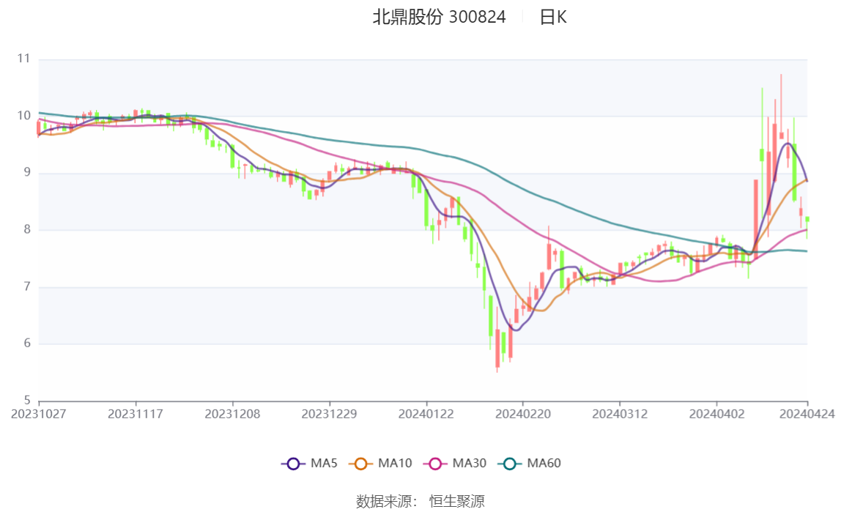Image resolution: width=841 pixels, height=512 pixels.
Task: Click the y-axis price label 8
Action: point(26,230)
